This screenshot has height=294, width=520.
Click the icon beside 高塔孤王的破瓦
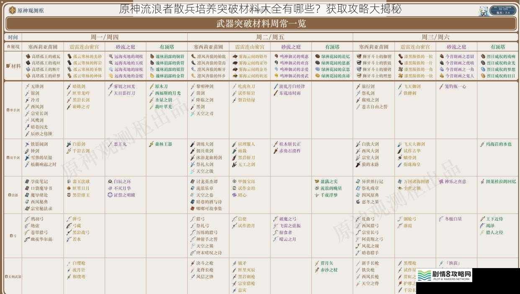click(28, 56)
